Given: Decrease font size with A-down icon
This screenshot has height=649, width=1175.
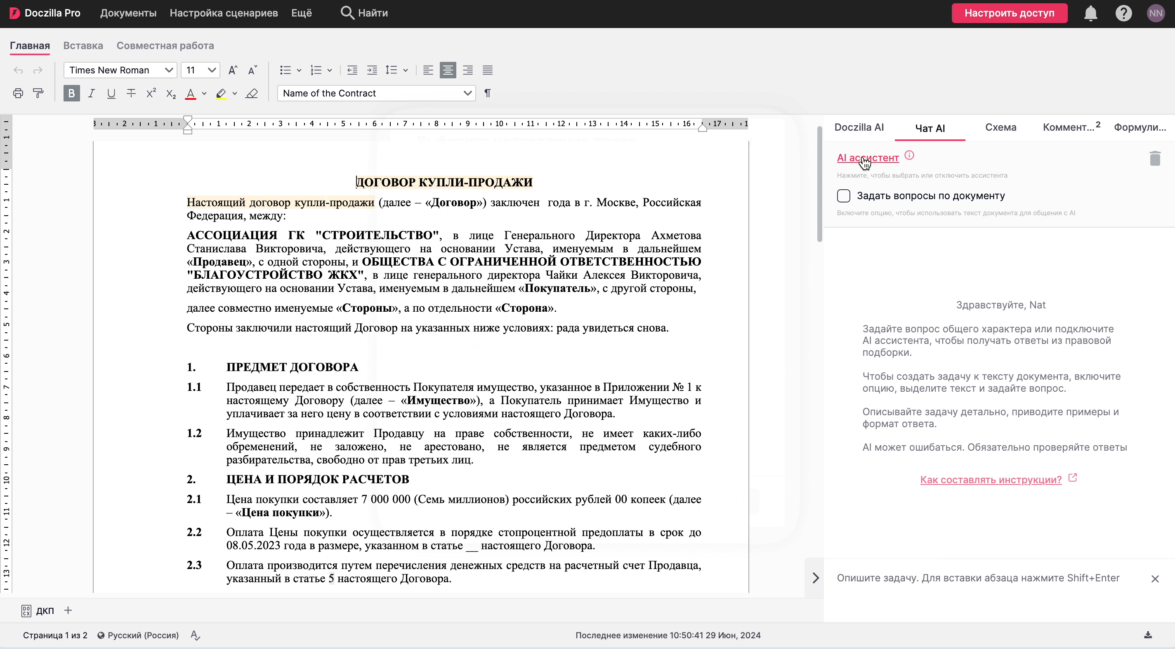Looking at the screenshot, I should click(x=252, y=70).
